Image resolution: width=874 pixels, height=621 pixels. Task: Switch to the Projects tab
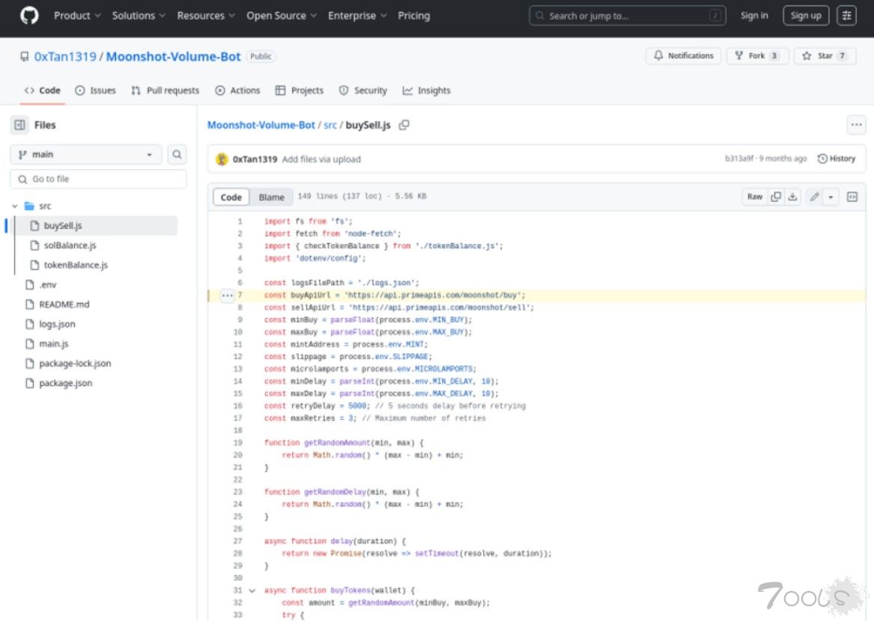click(300, 91)
